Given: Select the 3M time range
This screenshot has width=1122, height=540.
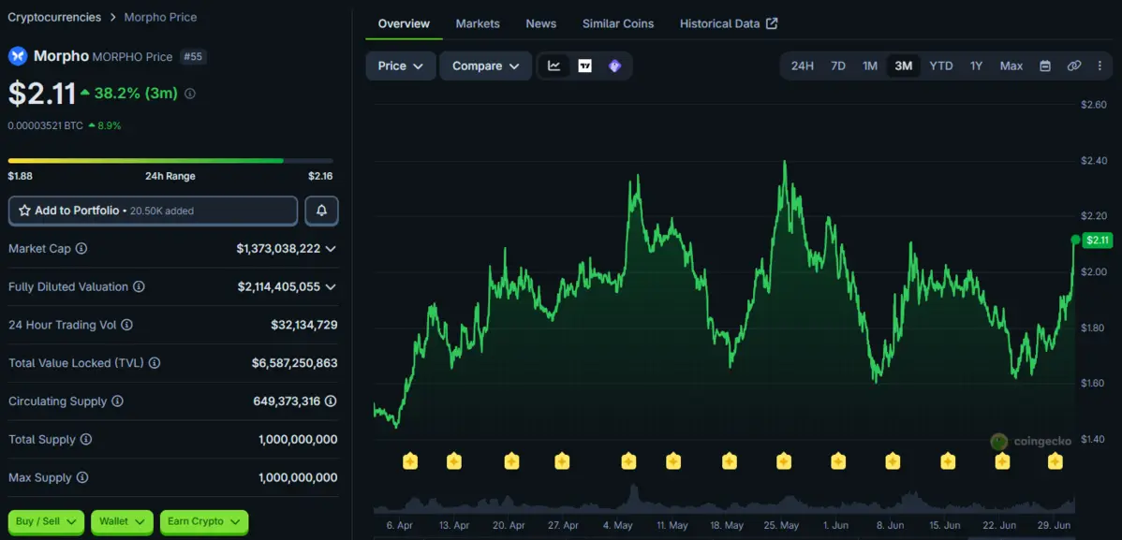Looking at the screenshot, I should coord(904,66).
